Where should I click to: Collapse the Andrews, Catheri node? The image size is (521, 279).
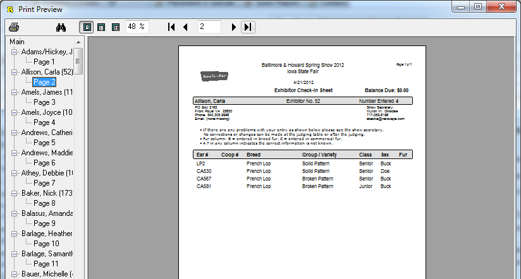click(x=15, y=133)
